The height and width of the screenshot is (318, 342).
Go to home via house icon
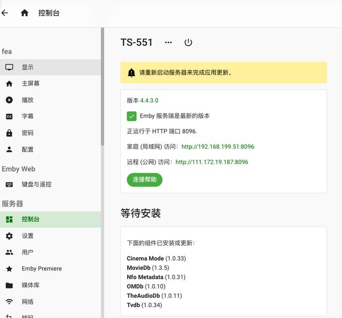[25, 13]
